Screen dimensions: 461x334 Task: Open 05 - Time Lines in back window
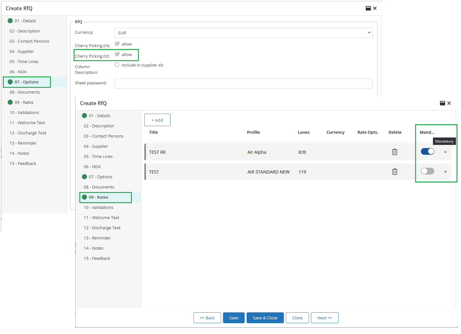pyautogui.click(x=24, y=61)
